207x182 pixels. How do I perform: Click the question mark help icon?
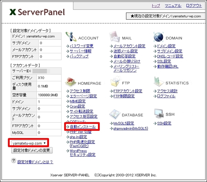point(13,161)
